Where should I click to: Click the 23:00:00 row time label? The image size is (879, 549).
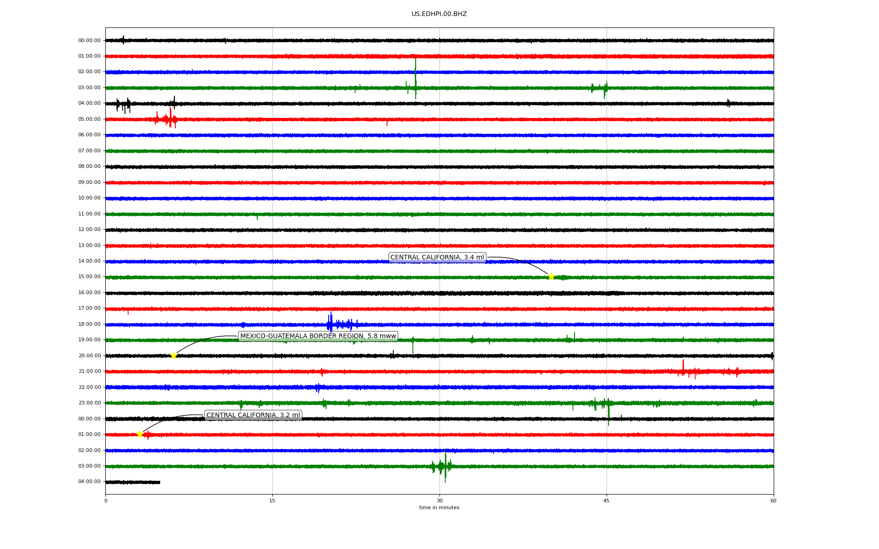pos(89,403)
